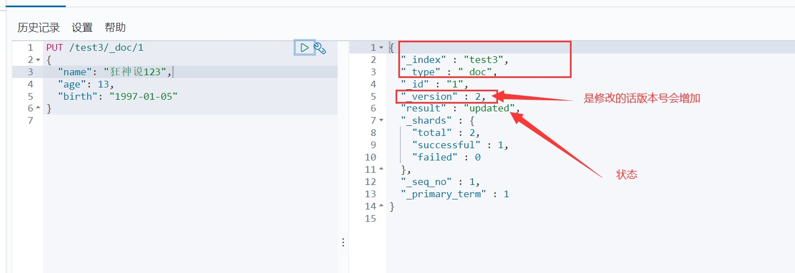The image size is (795, 273).
Task: Open the 设置 settings menu
Action: 82,27
